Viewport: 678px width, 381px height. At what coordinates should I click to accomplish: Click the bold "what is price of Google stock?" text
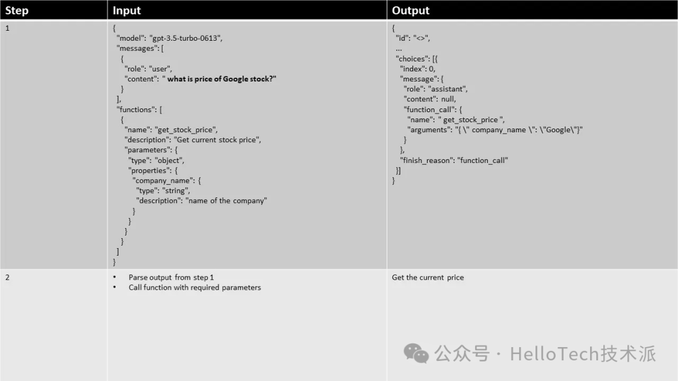click(x=222, y=79)
